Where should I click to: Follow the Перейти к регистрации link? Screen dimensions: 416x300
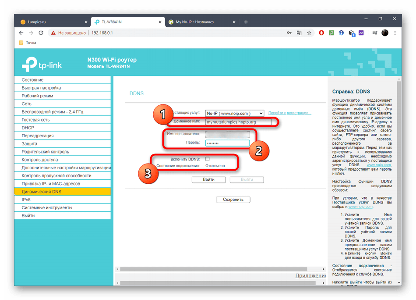[289, 113]
